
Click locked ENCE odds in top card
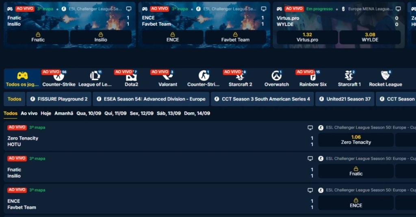tap(173, 37)
